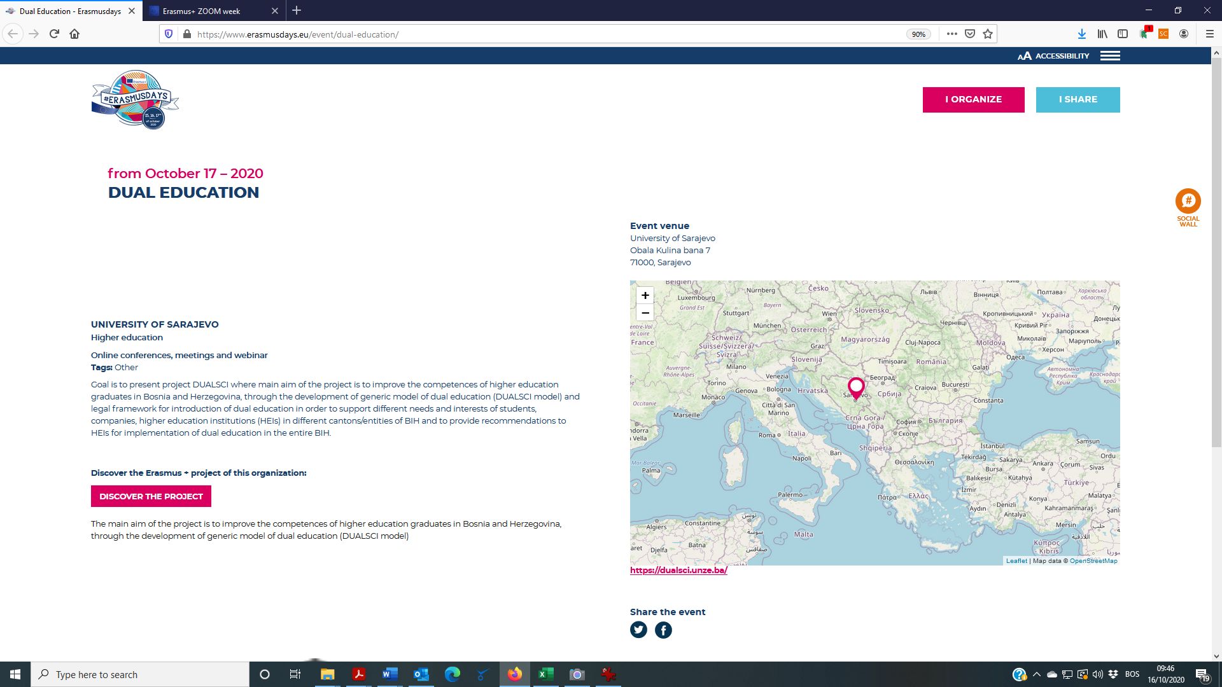Zoom in on the map
Image resolution: width=1222 pixels, height=687 pixels.
tap(645, 296)
